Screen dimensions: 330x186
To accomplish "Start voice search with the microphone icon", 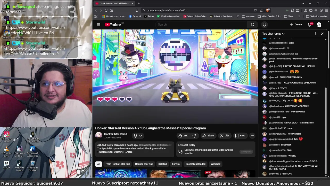I will (x=264, y=25).
